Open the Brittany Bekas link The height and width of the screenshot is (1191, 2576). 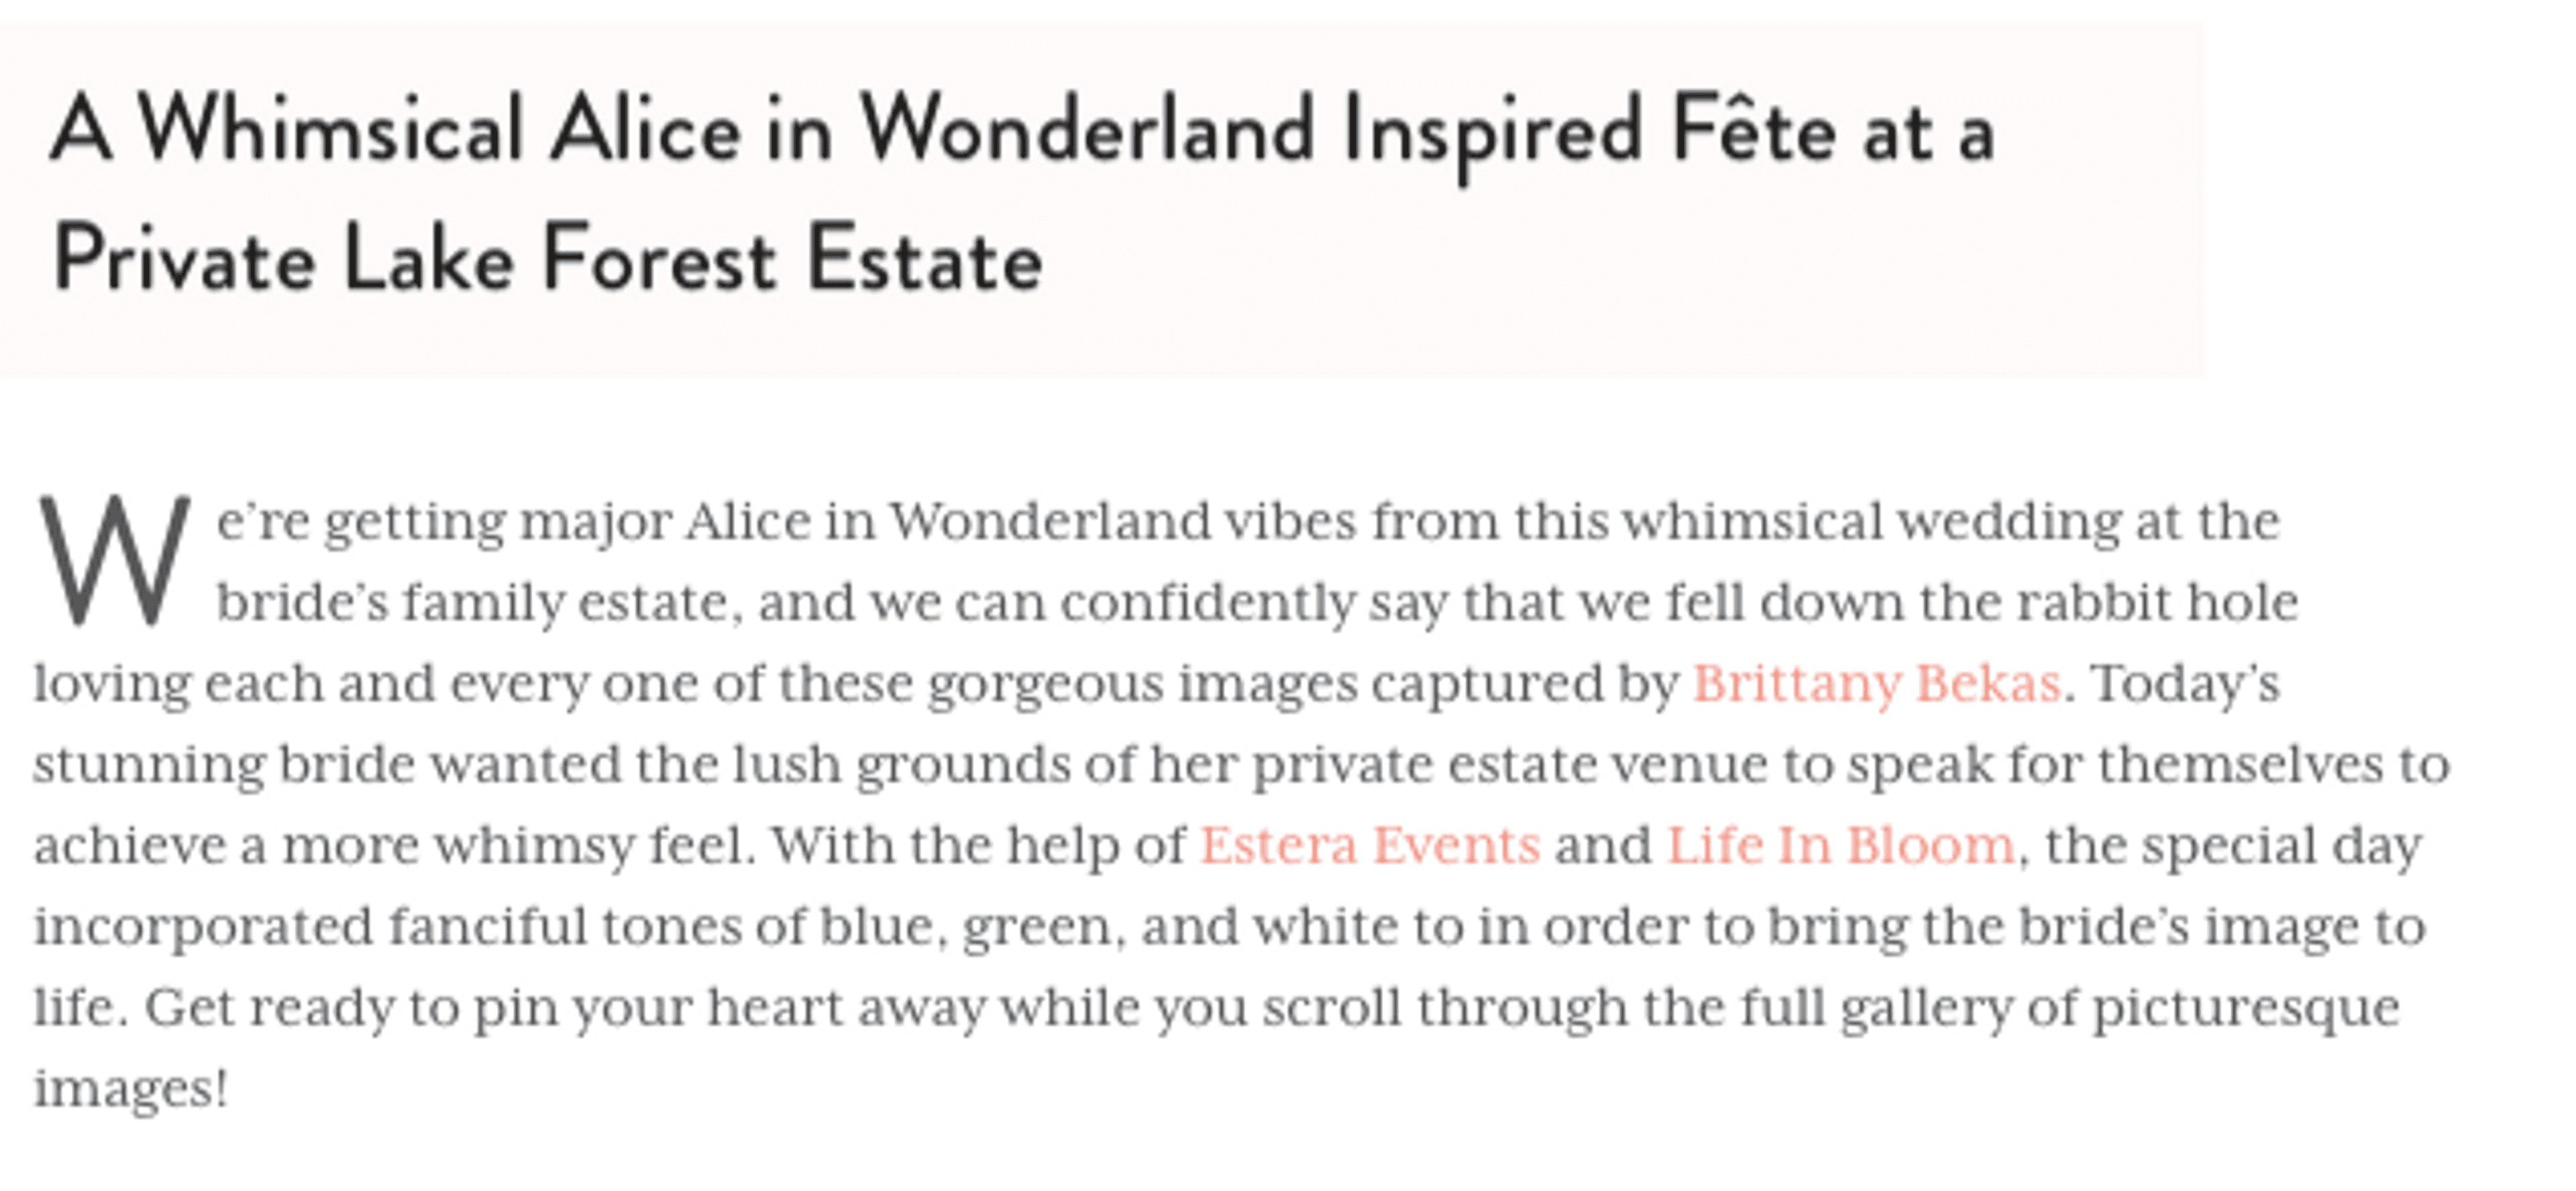click(x=1876, y=685)
